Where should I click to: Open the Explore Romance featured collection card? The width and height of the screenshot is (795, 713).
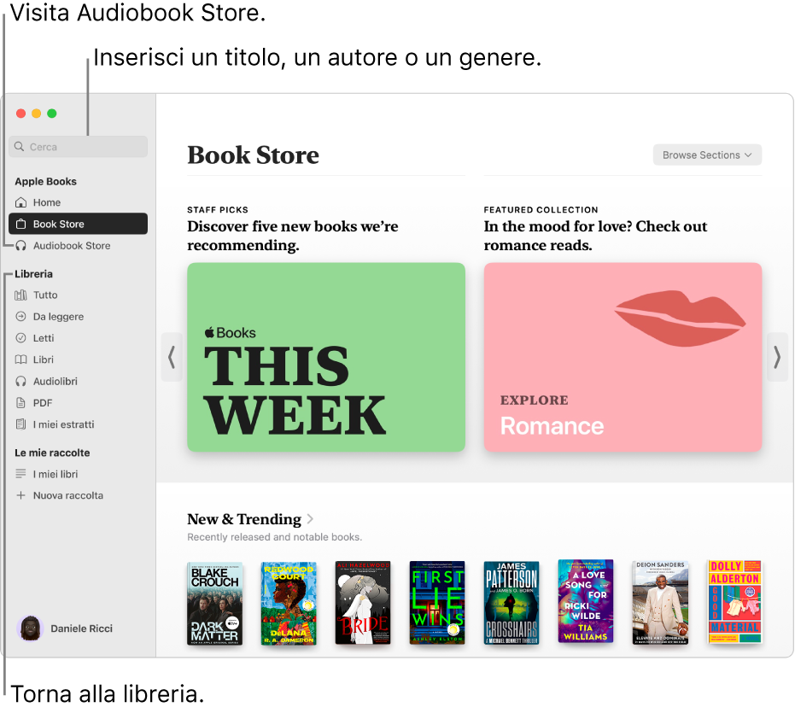point(623,357)
